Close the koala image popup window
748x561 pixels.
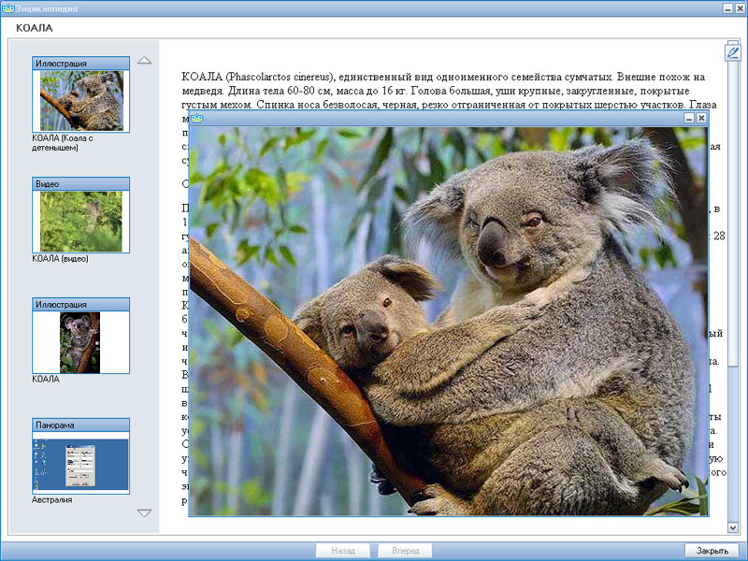click(701, 118)
